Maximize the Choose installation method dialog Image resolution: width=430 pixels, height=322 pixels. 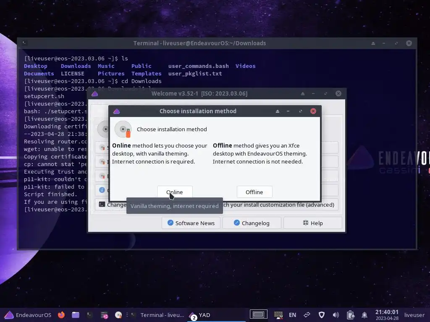pos(301,111)
